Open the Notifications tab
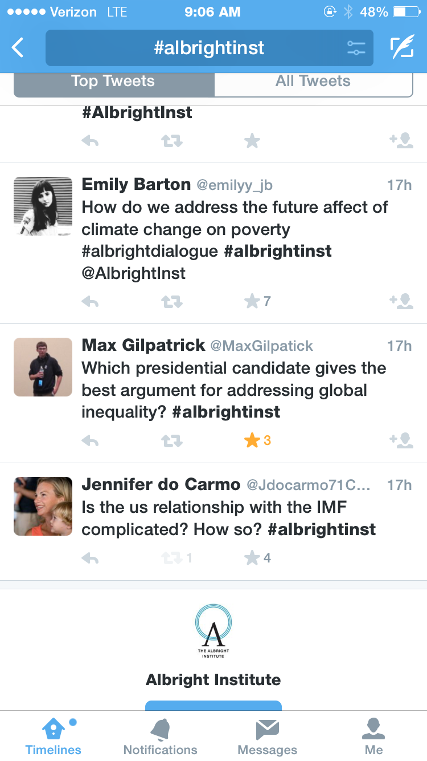The height and width of the screenshot is (761, 427). pos(160,736)
